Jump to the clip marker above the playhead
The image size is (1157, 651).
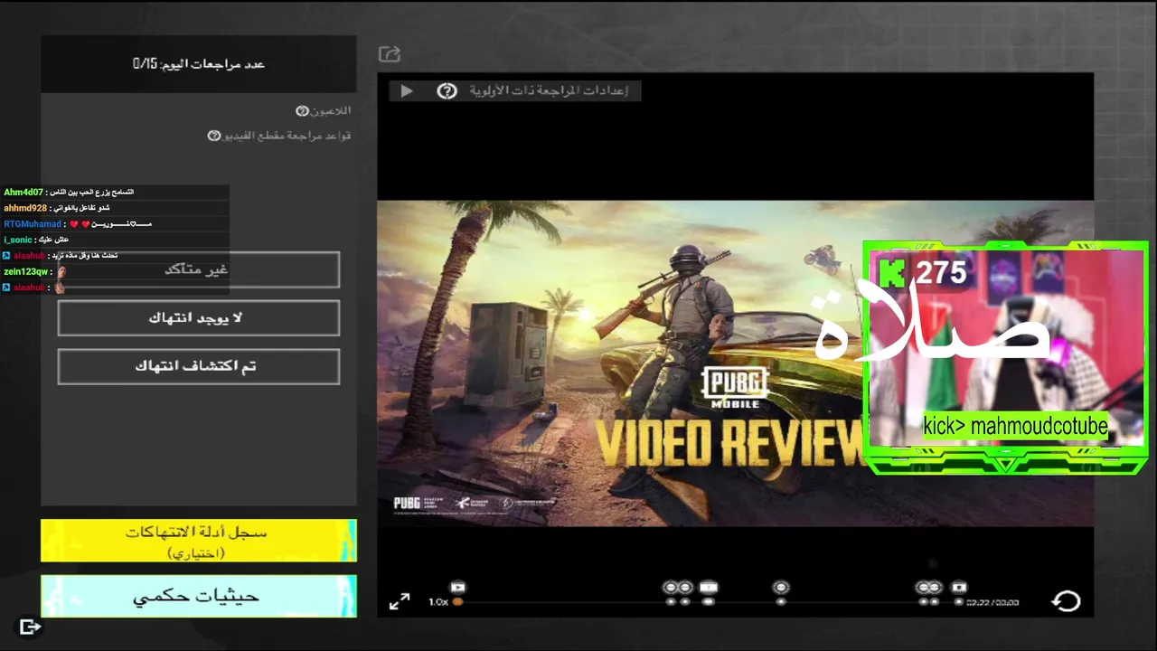pyautogui.click(x=458, y=588)
